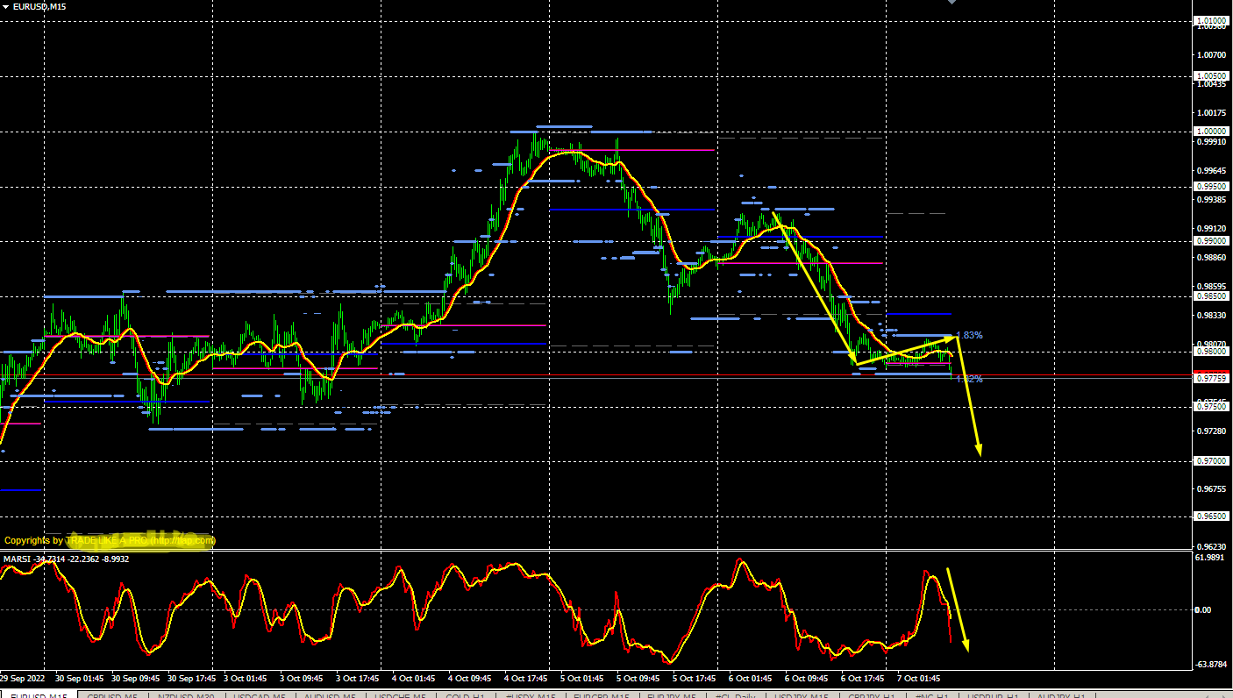Open the AUDUSD,M5 chart tab

[x=330, y=695]
